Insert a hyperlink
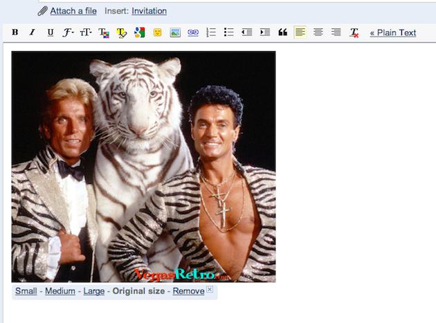 pos(193,33)
